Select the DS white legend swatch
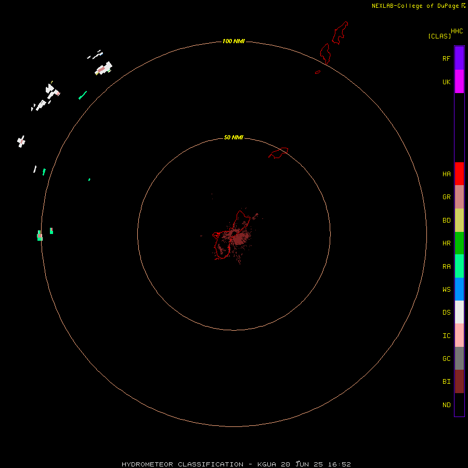Image resolution: width=468 pixels, height=468 pixels. (x=459, y=312)
